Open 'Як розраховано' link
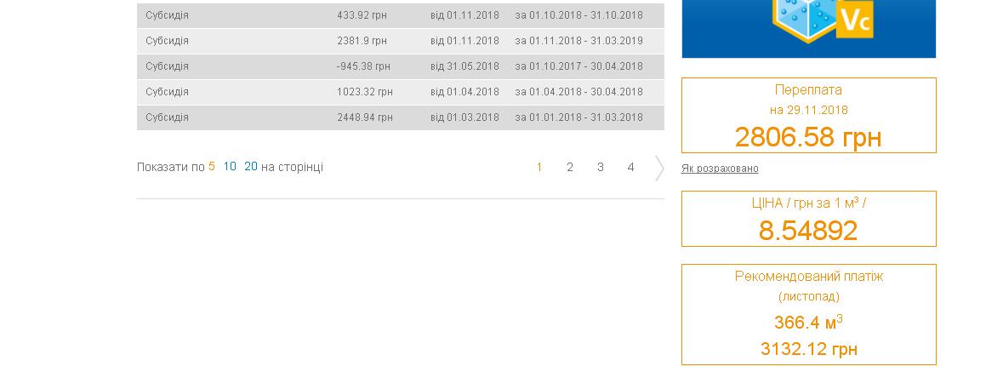Viewport: 1003px width, 372px height. (x=720, y=169)
